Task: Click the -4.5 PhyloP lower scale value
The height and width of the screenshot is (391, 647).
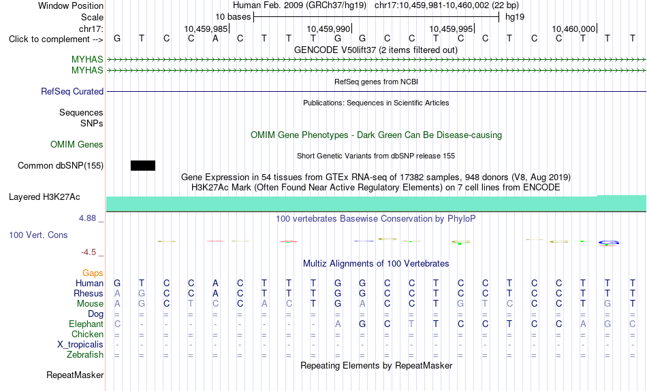Action: (x=89, y=252)
